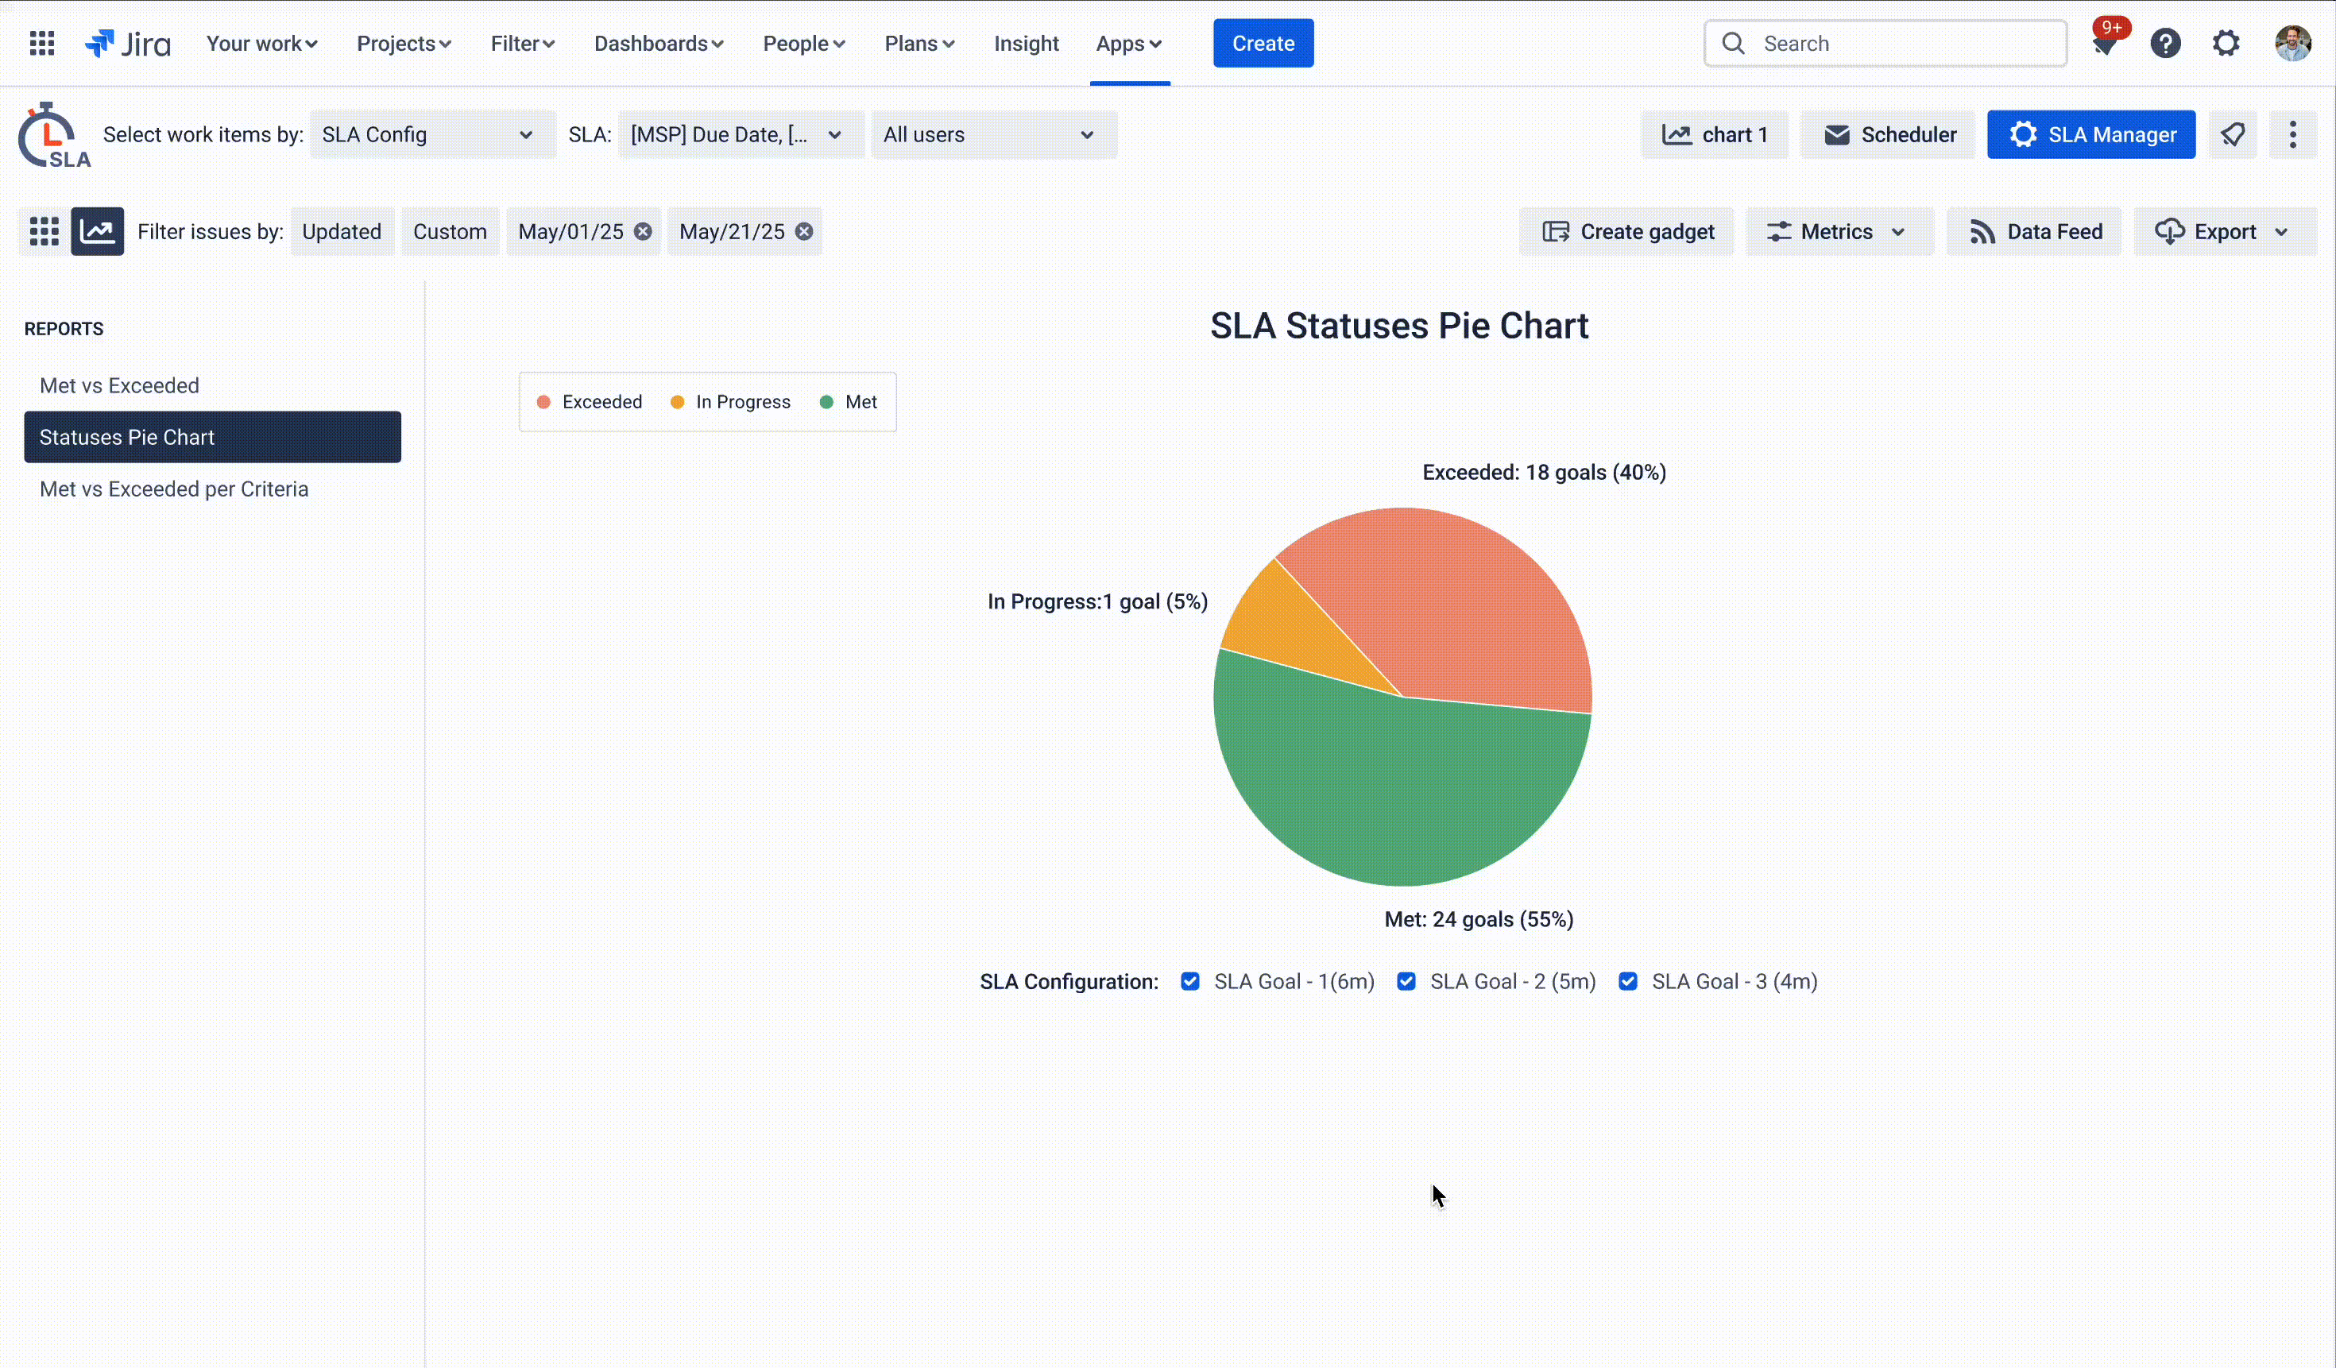Remove the May/01/25 start date

point(642,232)
